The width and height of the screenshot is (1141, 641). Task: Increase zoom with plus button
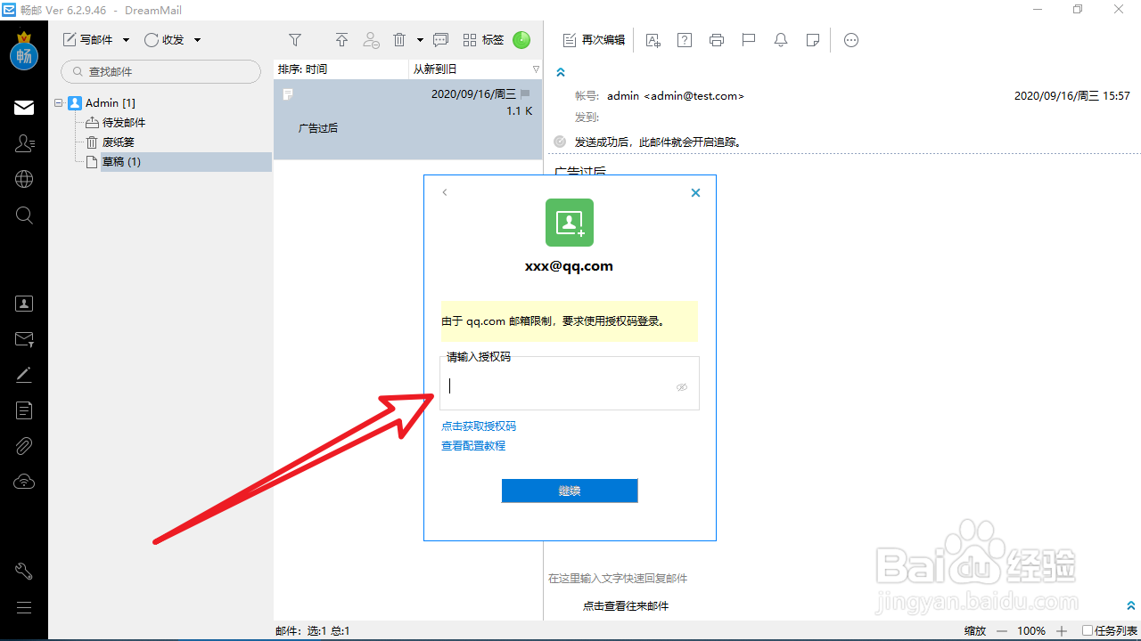point(1062,630)
